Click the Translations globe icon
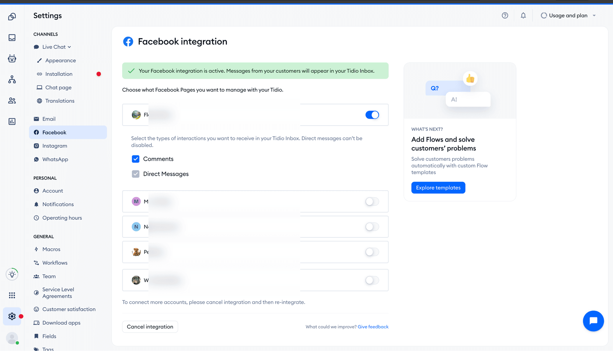The height and width of the screenshot is (351, 613). point(39,101)
